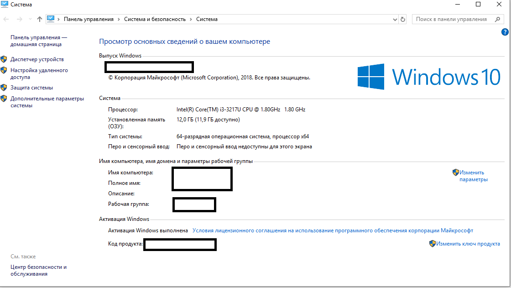511x288 pixels.
Task: Open Панель управления — домашняя страница
Action: (38, 41)
